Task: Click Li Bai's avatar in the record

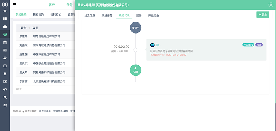Action: (x=152, y=45)
